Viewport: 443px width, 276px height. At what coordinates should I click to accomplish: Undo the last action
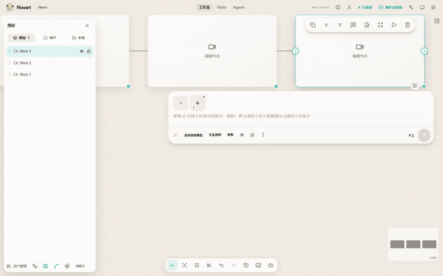point(221,266)
